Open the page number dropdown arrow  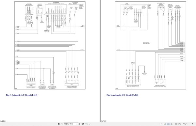(x=77, y=124)
